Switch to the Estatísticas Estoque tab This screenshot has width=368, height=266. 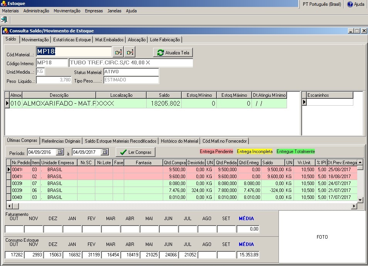(72, 40)
